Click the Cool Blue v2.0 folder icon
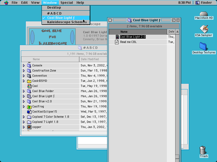 click(x=29, y=102)
